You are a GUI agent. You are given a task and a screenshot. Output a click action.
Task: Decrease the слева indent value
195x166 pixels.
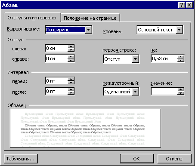[71, 50]
